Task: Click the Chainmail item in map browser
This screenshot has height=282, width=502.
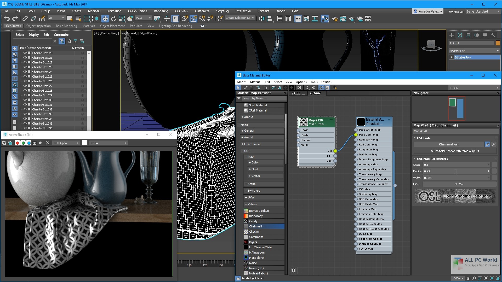Action: (255, 226)
